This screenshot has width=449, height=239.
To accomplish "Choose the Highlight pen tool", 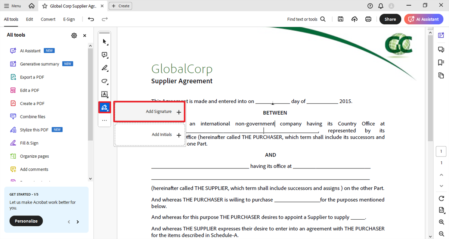I will coord(105,68).
